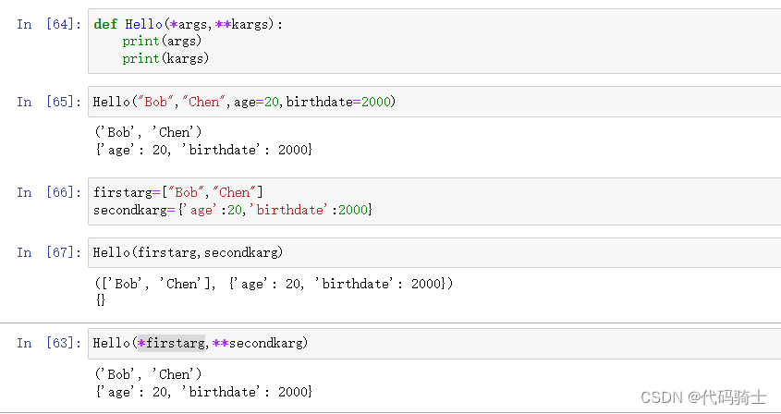Click the {'age': 20} output under cell 65
Image resolution: width=781 pixels, height=414 pixels.
pos(203,150)
